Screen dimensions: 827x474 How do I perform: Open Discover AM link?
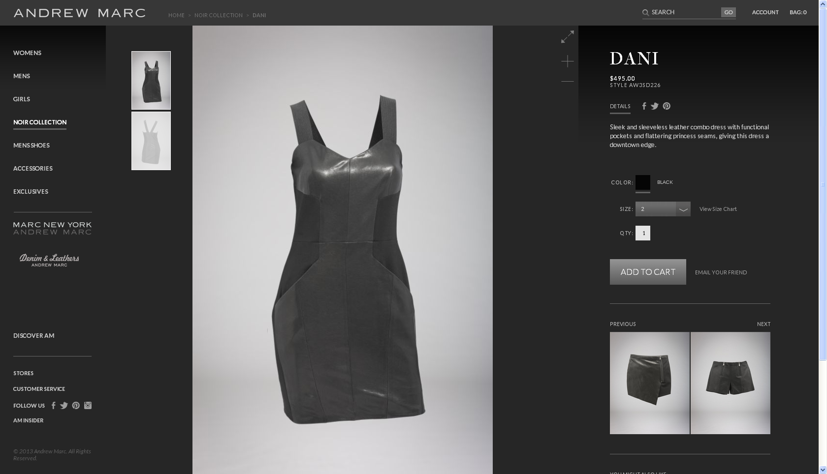click(x=34, y=336)
